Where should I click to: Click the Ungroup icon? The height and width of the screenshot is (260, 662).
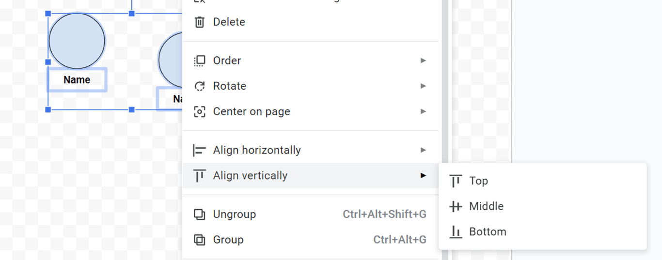pyautogui.click(x=199, y=214)
